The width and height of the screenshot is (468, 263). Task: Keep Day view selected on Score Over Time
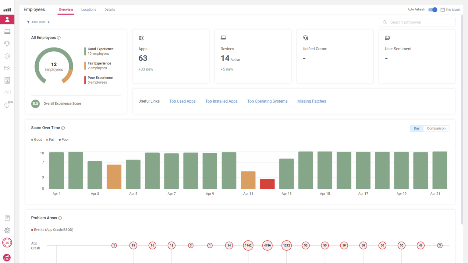(x=417, y=128)
